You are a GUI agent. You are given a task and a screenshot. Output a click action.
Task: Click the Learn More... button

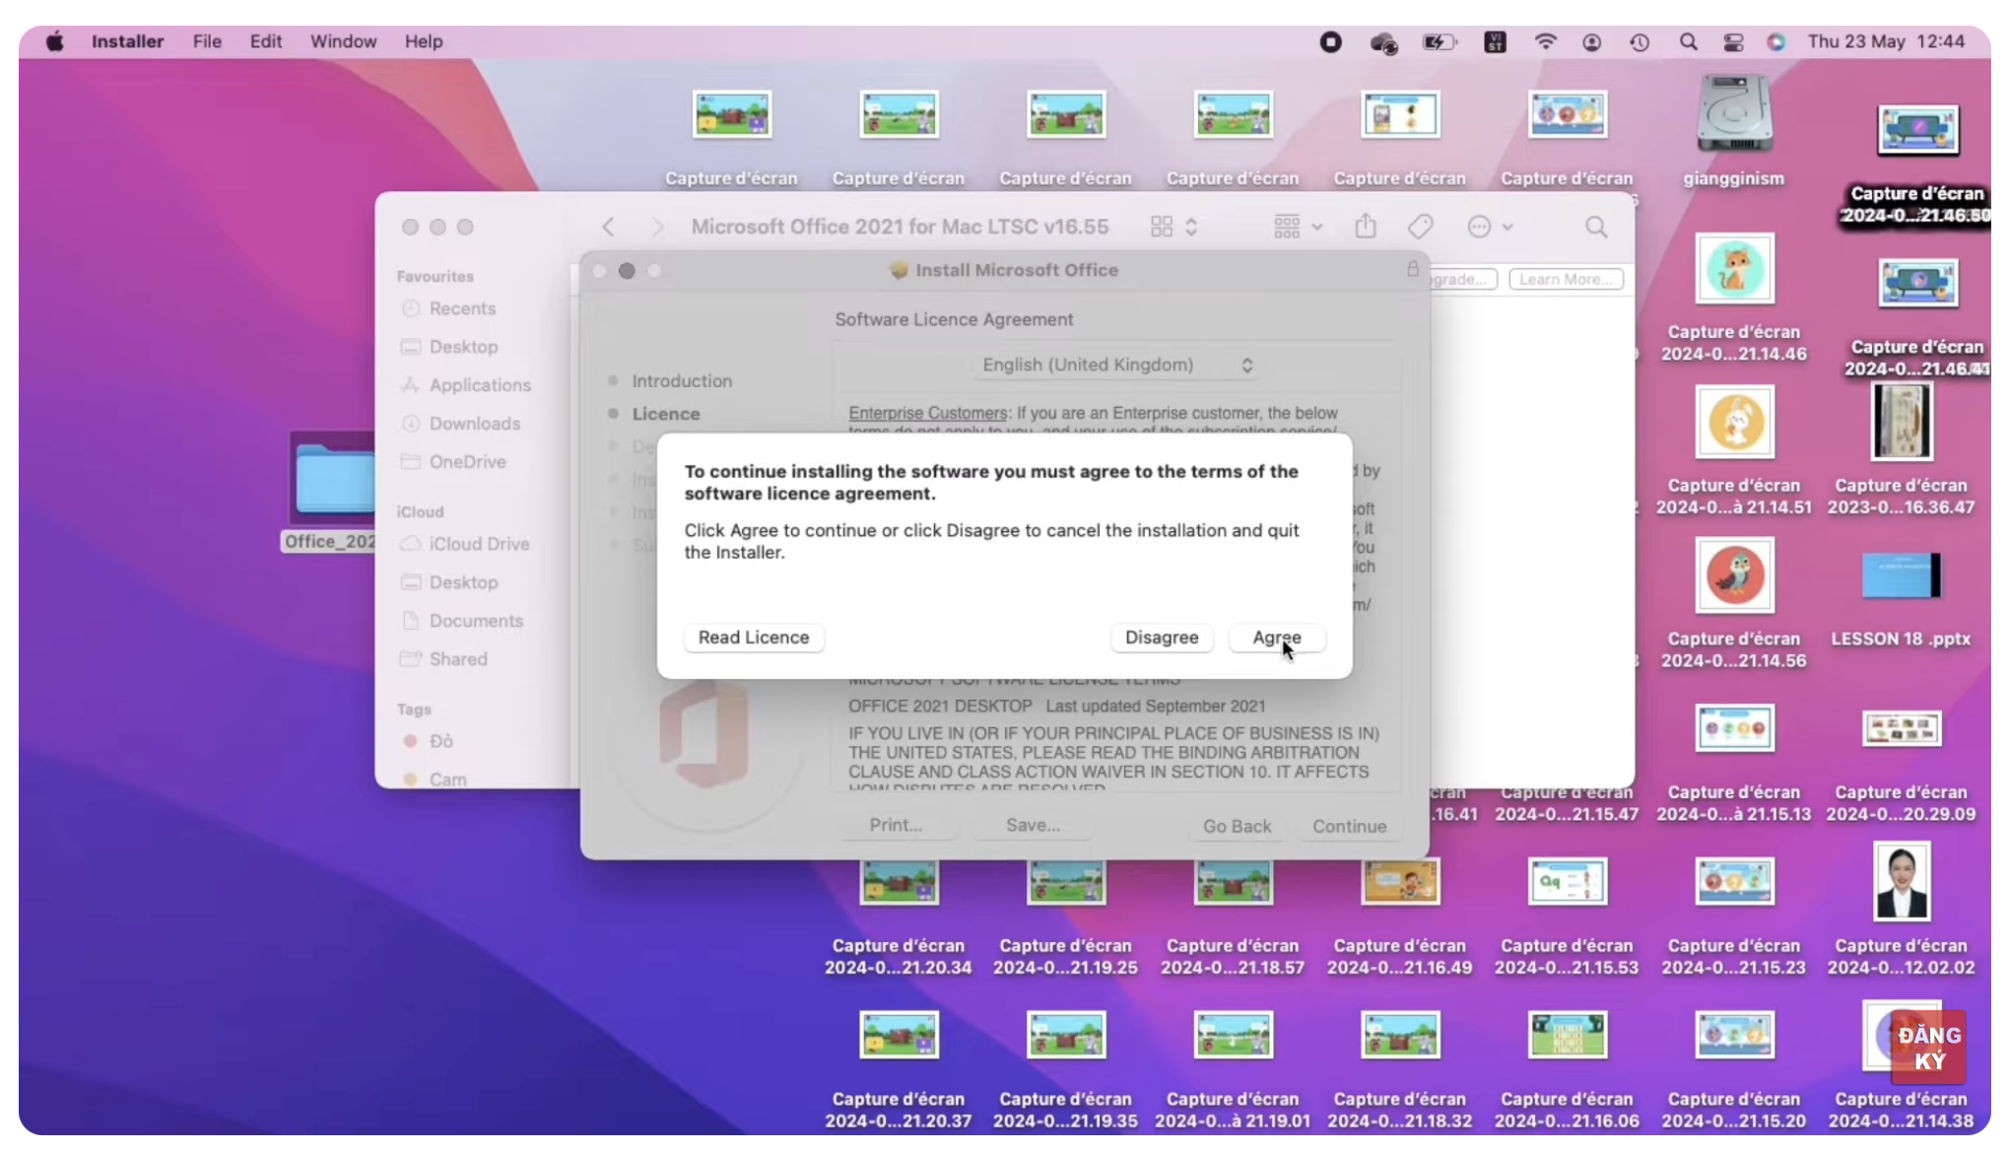pyautogui.click(x=1566, y=280)
